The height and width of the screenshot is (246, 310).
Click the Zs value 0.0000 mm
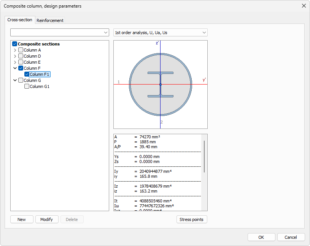tap(149, 161)
